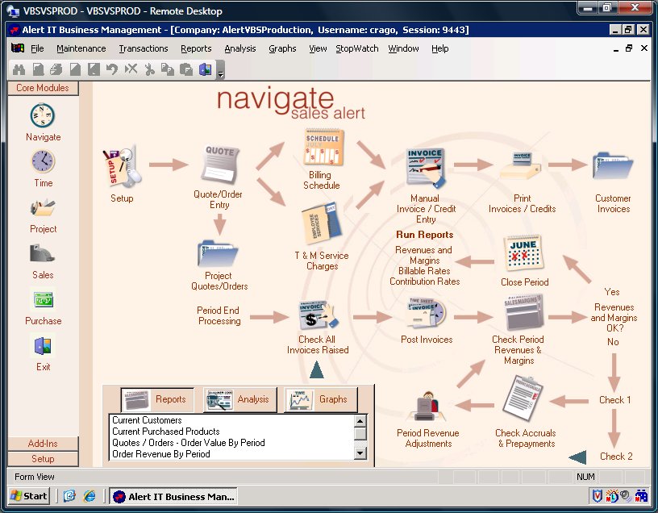The width and height of the screenshot is (658, 513).
Task: Expand the Add-Ins panel
Action: 43,444
